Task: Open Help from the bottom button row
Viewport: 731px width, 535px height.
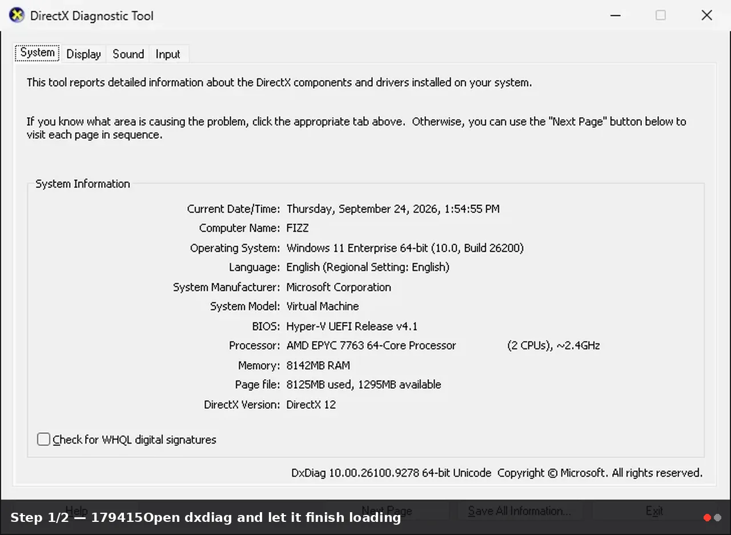Action: (76, 510)
